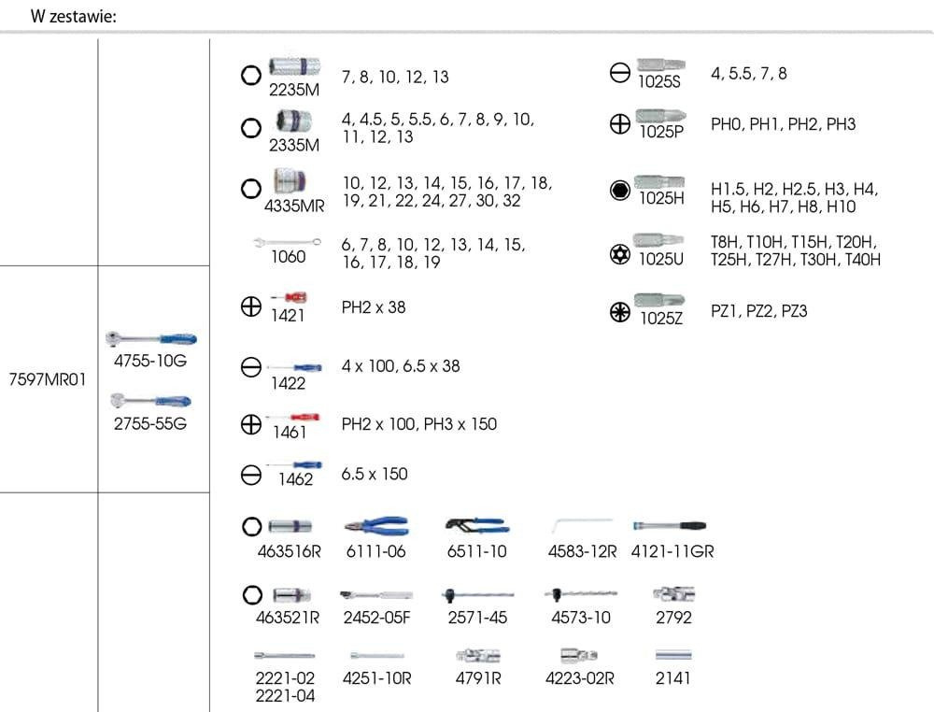Click the 4755-10G ratchet handle image

152,339
